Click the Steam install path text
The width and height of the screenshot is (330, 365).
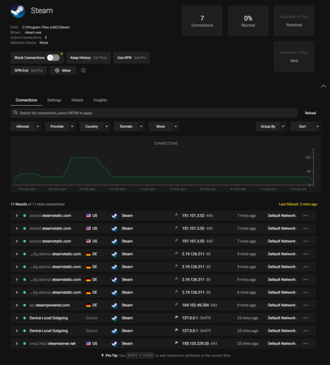coord(46,27)
